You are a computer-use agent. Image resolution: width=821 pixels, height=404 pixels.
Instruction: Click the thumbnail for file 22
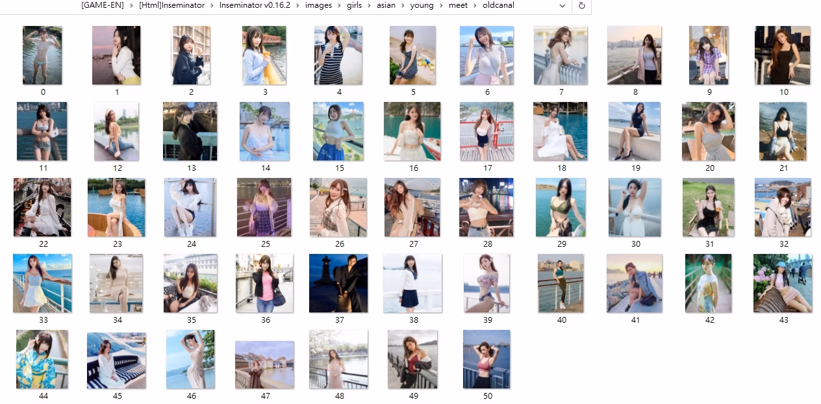(42, 207)
